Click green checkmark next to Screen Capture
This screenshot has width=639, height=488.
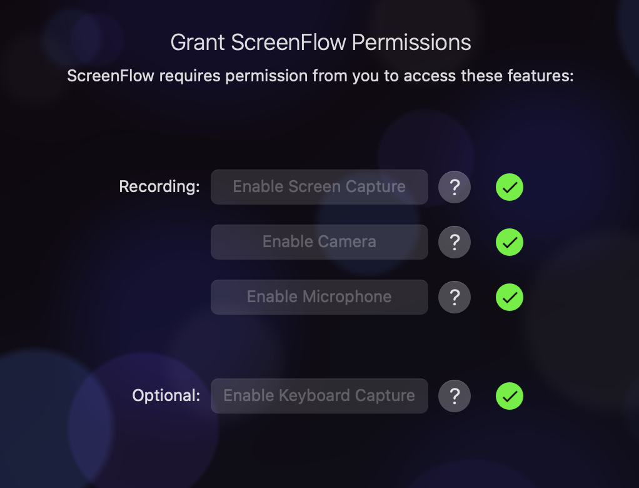click(x=510, y=187)
